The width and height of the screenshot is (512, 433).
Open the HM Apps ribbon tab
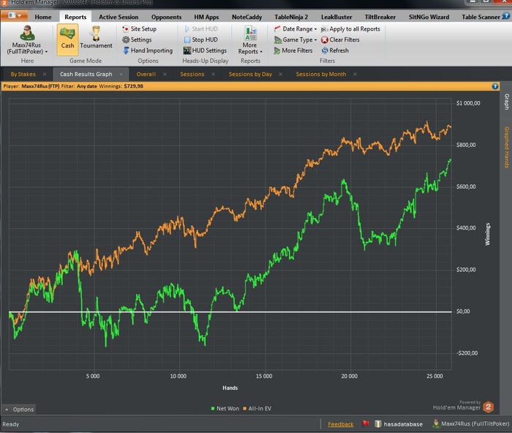point(206,17)
